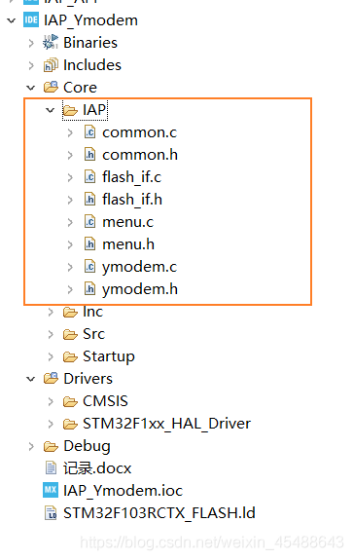Click the Src folder icon

[x=70, y=334]
